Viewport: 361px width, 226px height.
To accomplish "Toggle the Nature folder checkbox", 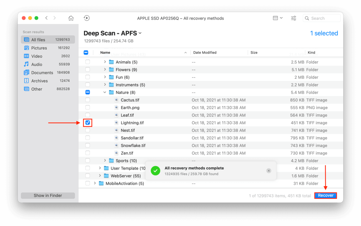I will 88,92.
